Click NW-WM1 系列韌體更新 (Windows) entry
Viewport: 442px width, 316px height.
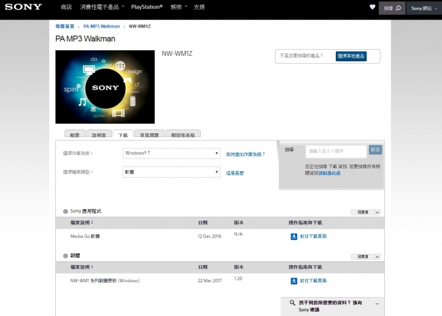click(x=105, y=281)
